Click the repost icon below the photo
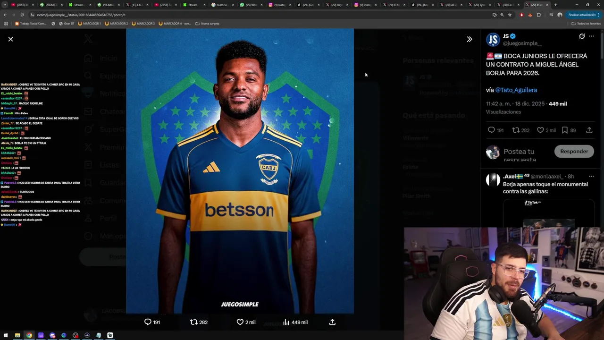This screenshot has width=604, height=340. click(x=193, y=322)
